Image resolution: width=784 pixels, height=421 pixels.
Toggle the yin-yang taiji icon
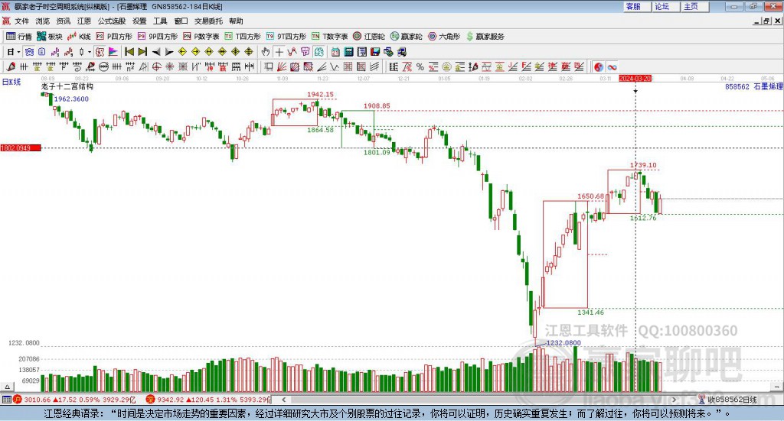tap(599, 66)
